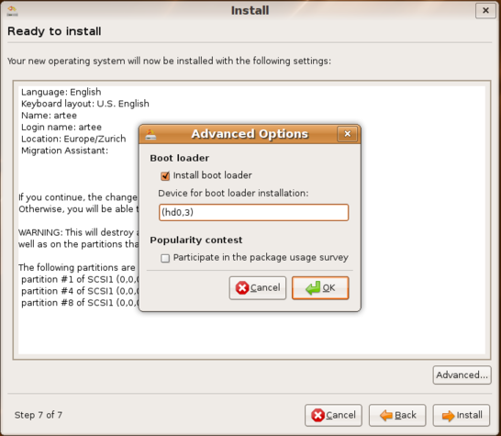Screen dimensions: 501x436
Task: Click the orange left arrow Back icon
Action: tap(386, 415)
